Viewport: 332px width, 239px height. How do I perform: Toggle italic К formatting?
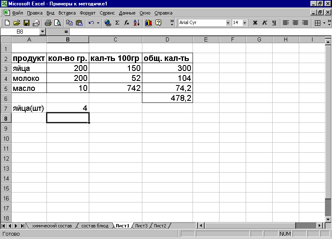[x=265, y=23]
